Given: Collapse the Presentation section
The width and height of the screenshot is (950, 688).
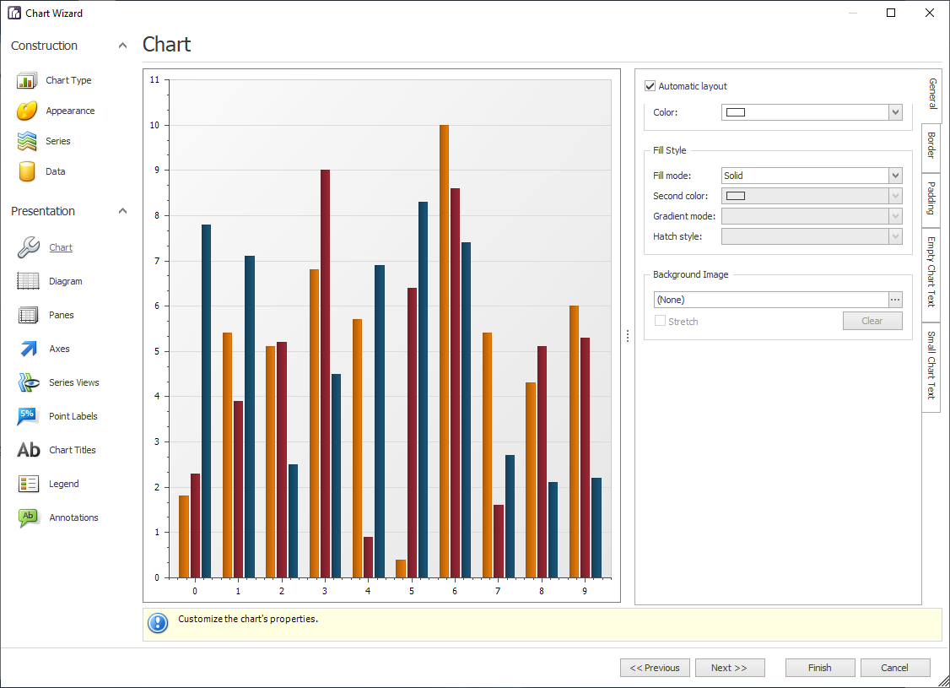Looking at the screenshot, I should [122, 210].
